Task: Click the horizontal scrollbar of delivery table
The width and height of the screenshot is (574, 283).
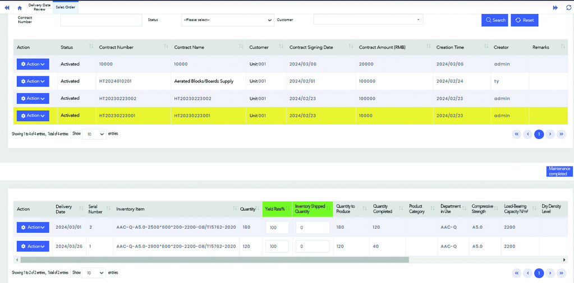Action: (x=214, y=259)
